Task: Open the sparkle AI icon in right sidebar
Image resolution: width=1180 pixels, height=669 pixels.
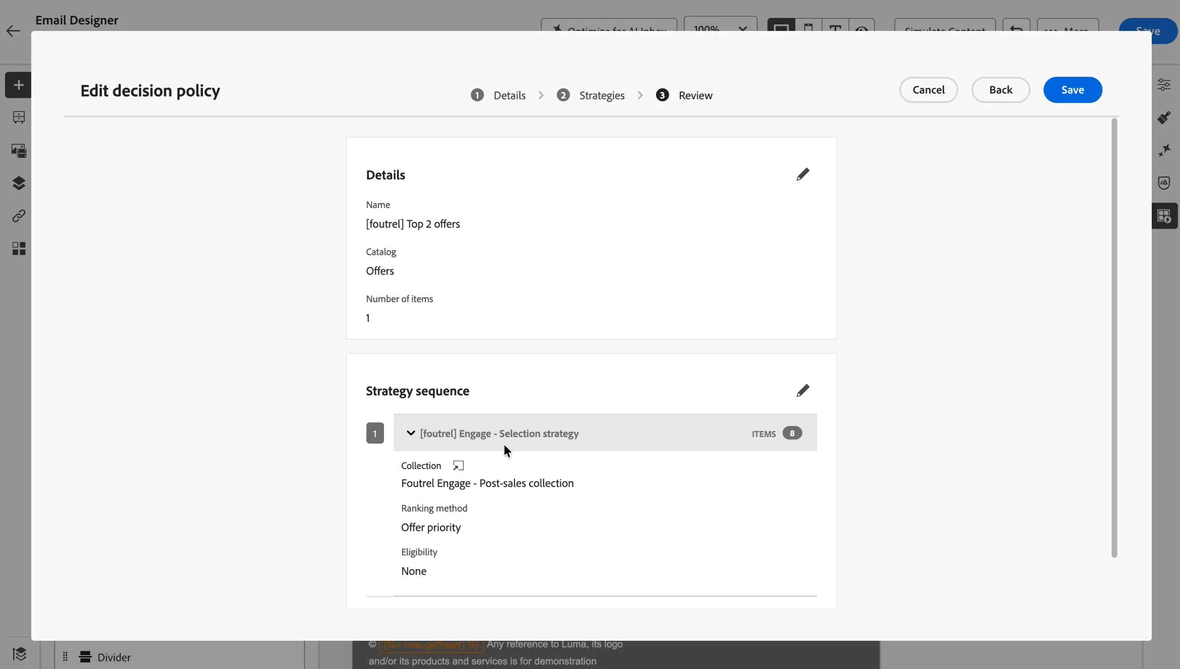Action: tap(1164, 150)
